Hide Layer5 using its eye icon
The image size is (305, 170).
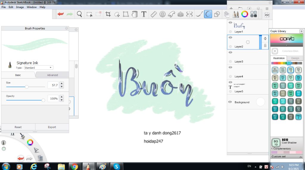[230, 82]
